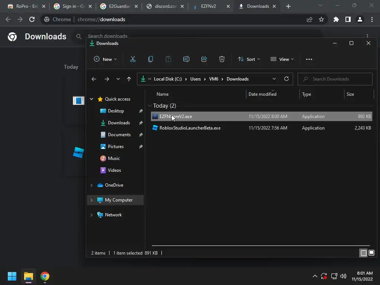Click the Paste clipboard icon in Explorer toolbar
380x285 pixels.
168,59
